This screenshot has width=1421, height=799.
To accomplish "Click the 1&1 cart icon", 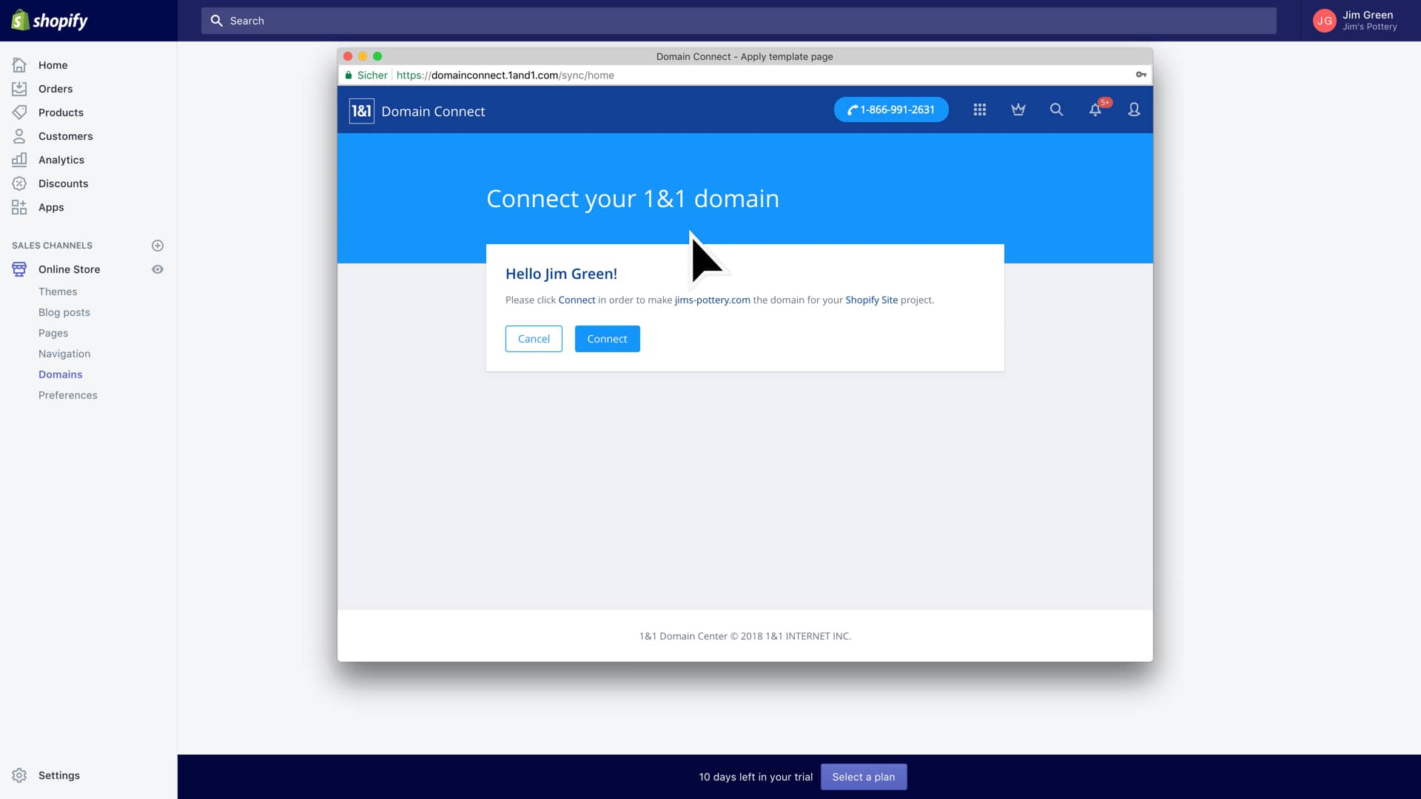I will (1018, 109).
